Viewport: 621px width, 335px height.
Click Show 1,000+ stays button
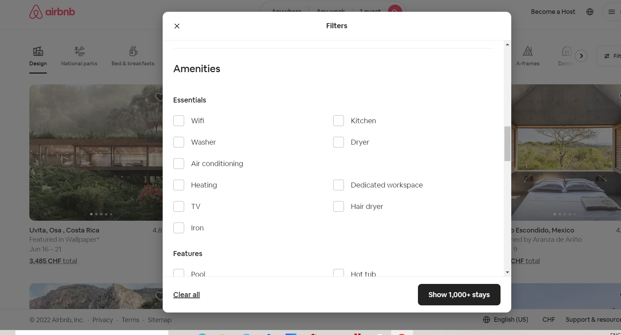[x=459, y=295]
